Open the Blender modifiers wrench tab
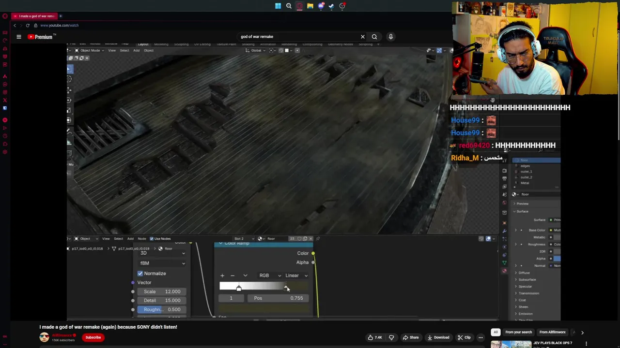This screenshot has width=620, height=348. click(x=504, y=231)
